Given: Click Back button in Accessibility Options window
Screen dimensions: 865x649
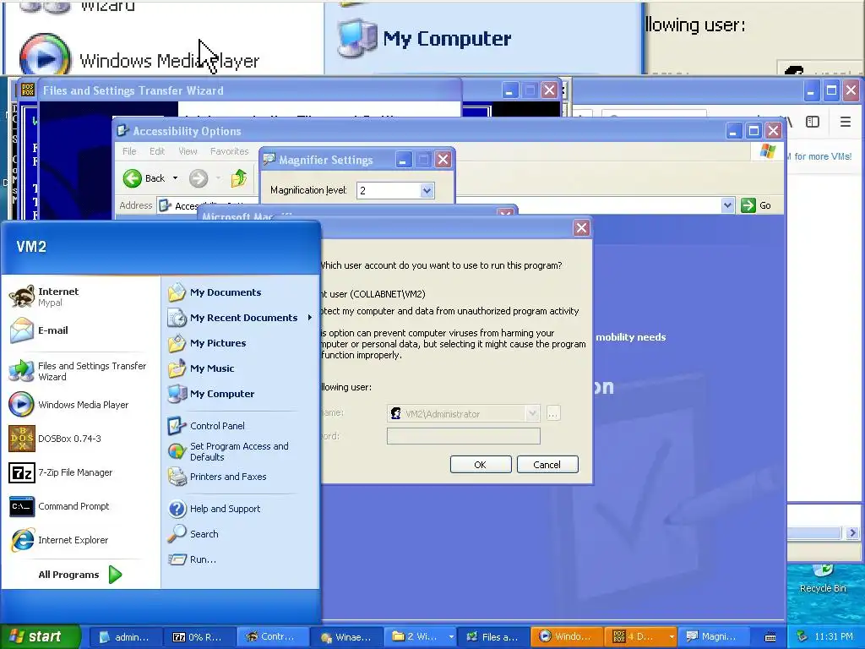Looking at the screenshot, I should pyautogui.click(x=144, y=178).
